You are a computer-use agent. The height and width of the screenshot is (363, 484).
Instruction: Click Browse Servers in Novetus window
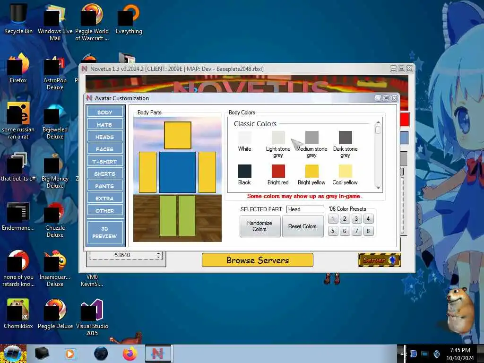(x=258, y=260)
